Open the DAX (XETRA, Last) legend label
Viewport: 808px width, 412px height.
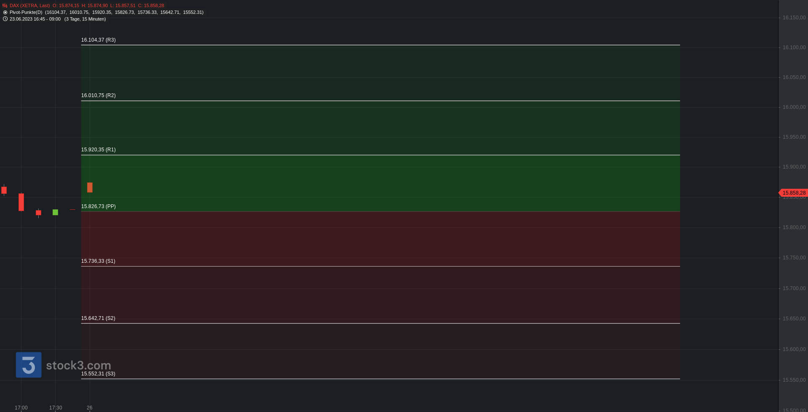coord(30,6)
